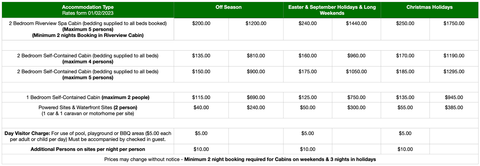Select the Off Season header cell
Viewport: 480px width, 166px height.
point(228,7)
